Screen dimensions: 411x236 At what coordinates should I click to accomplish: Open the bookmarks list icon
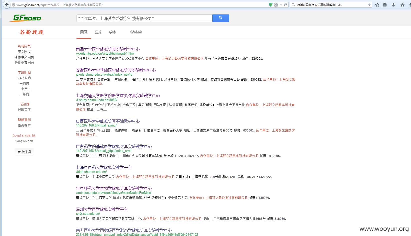(385, 5)
